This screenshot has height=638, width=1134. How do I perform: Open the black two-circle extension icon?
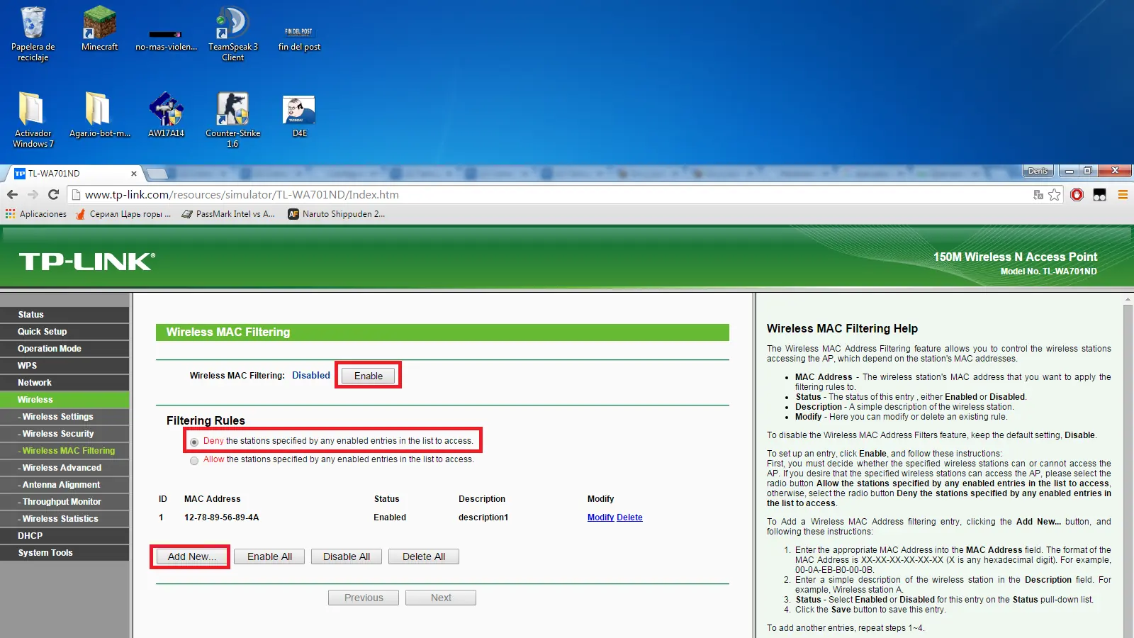1099,195
